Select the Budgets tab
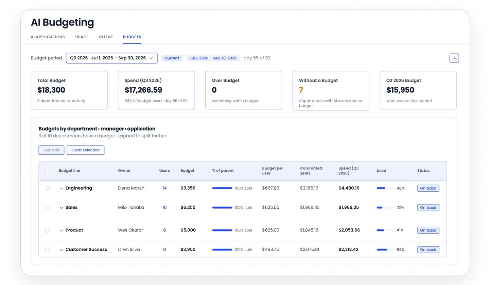Image resolution: width=491 pixels, height=285 pixels. [132, 37]
